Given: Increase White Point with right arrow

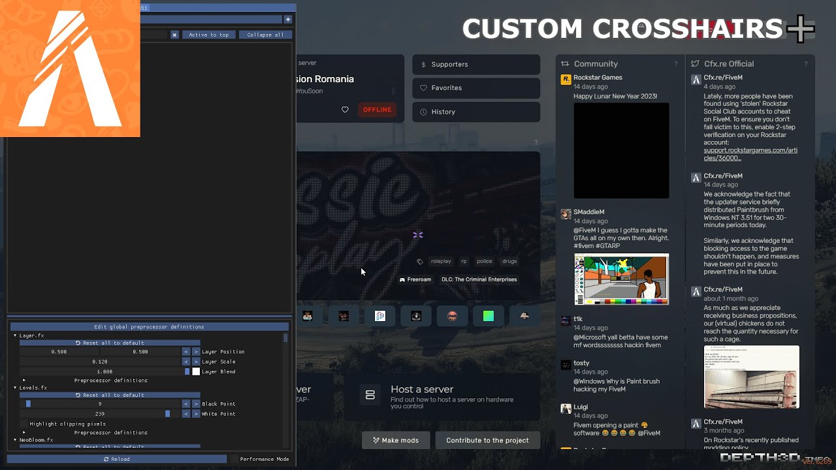Looking at the screenshot, I should tap(195, 414).
